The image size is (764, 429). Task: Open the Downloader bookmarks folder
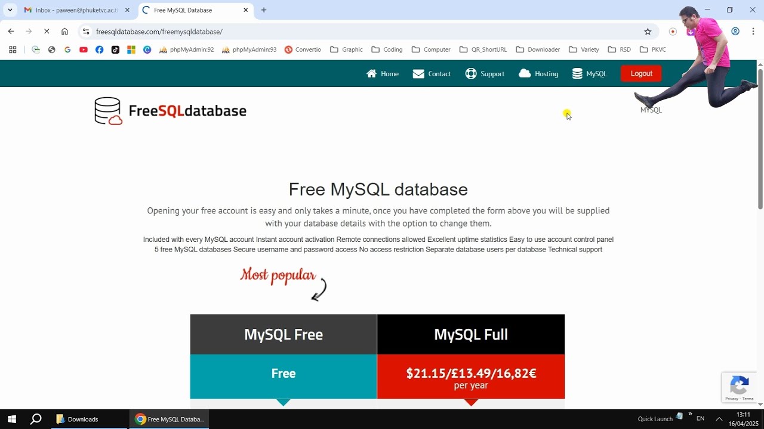538,49
